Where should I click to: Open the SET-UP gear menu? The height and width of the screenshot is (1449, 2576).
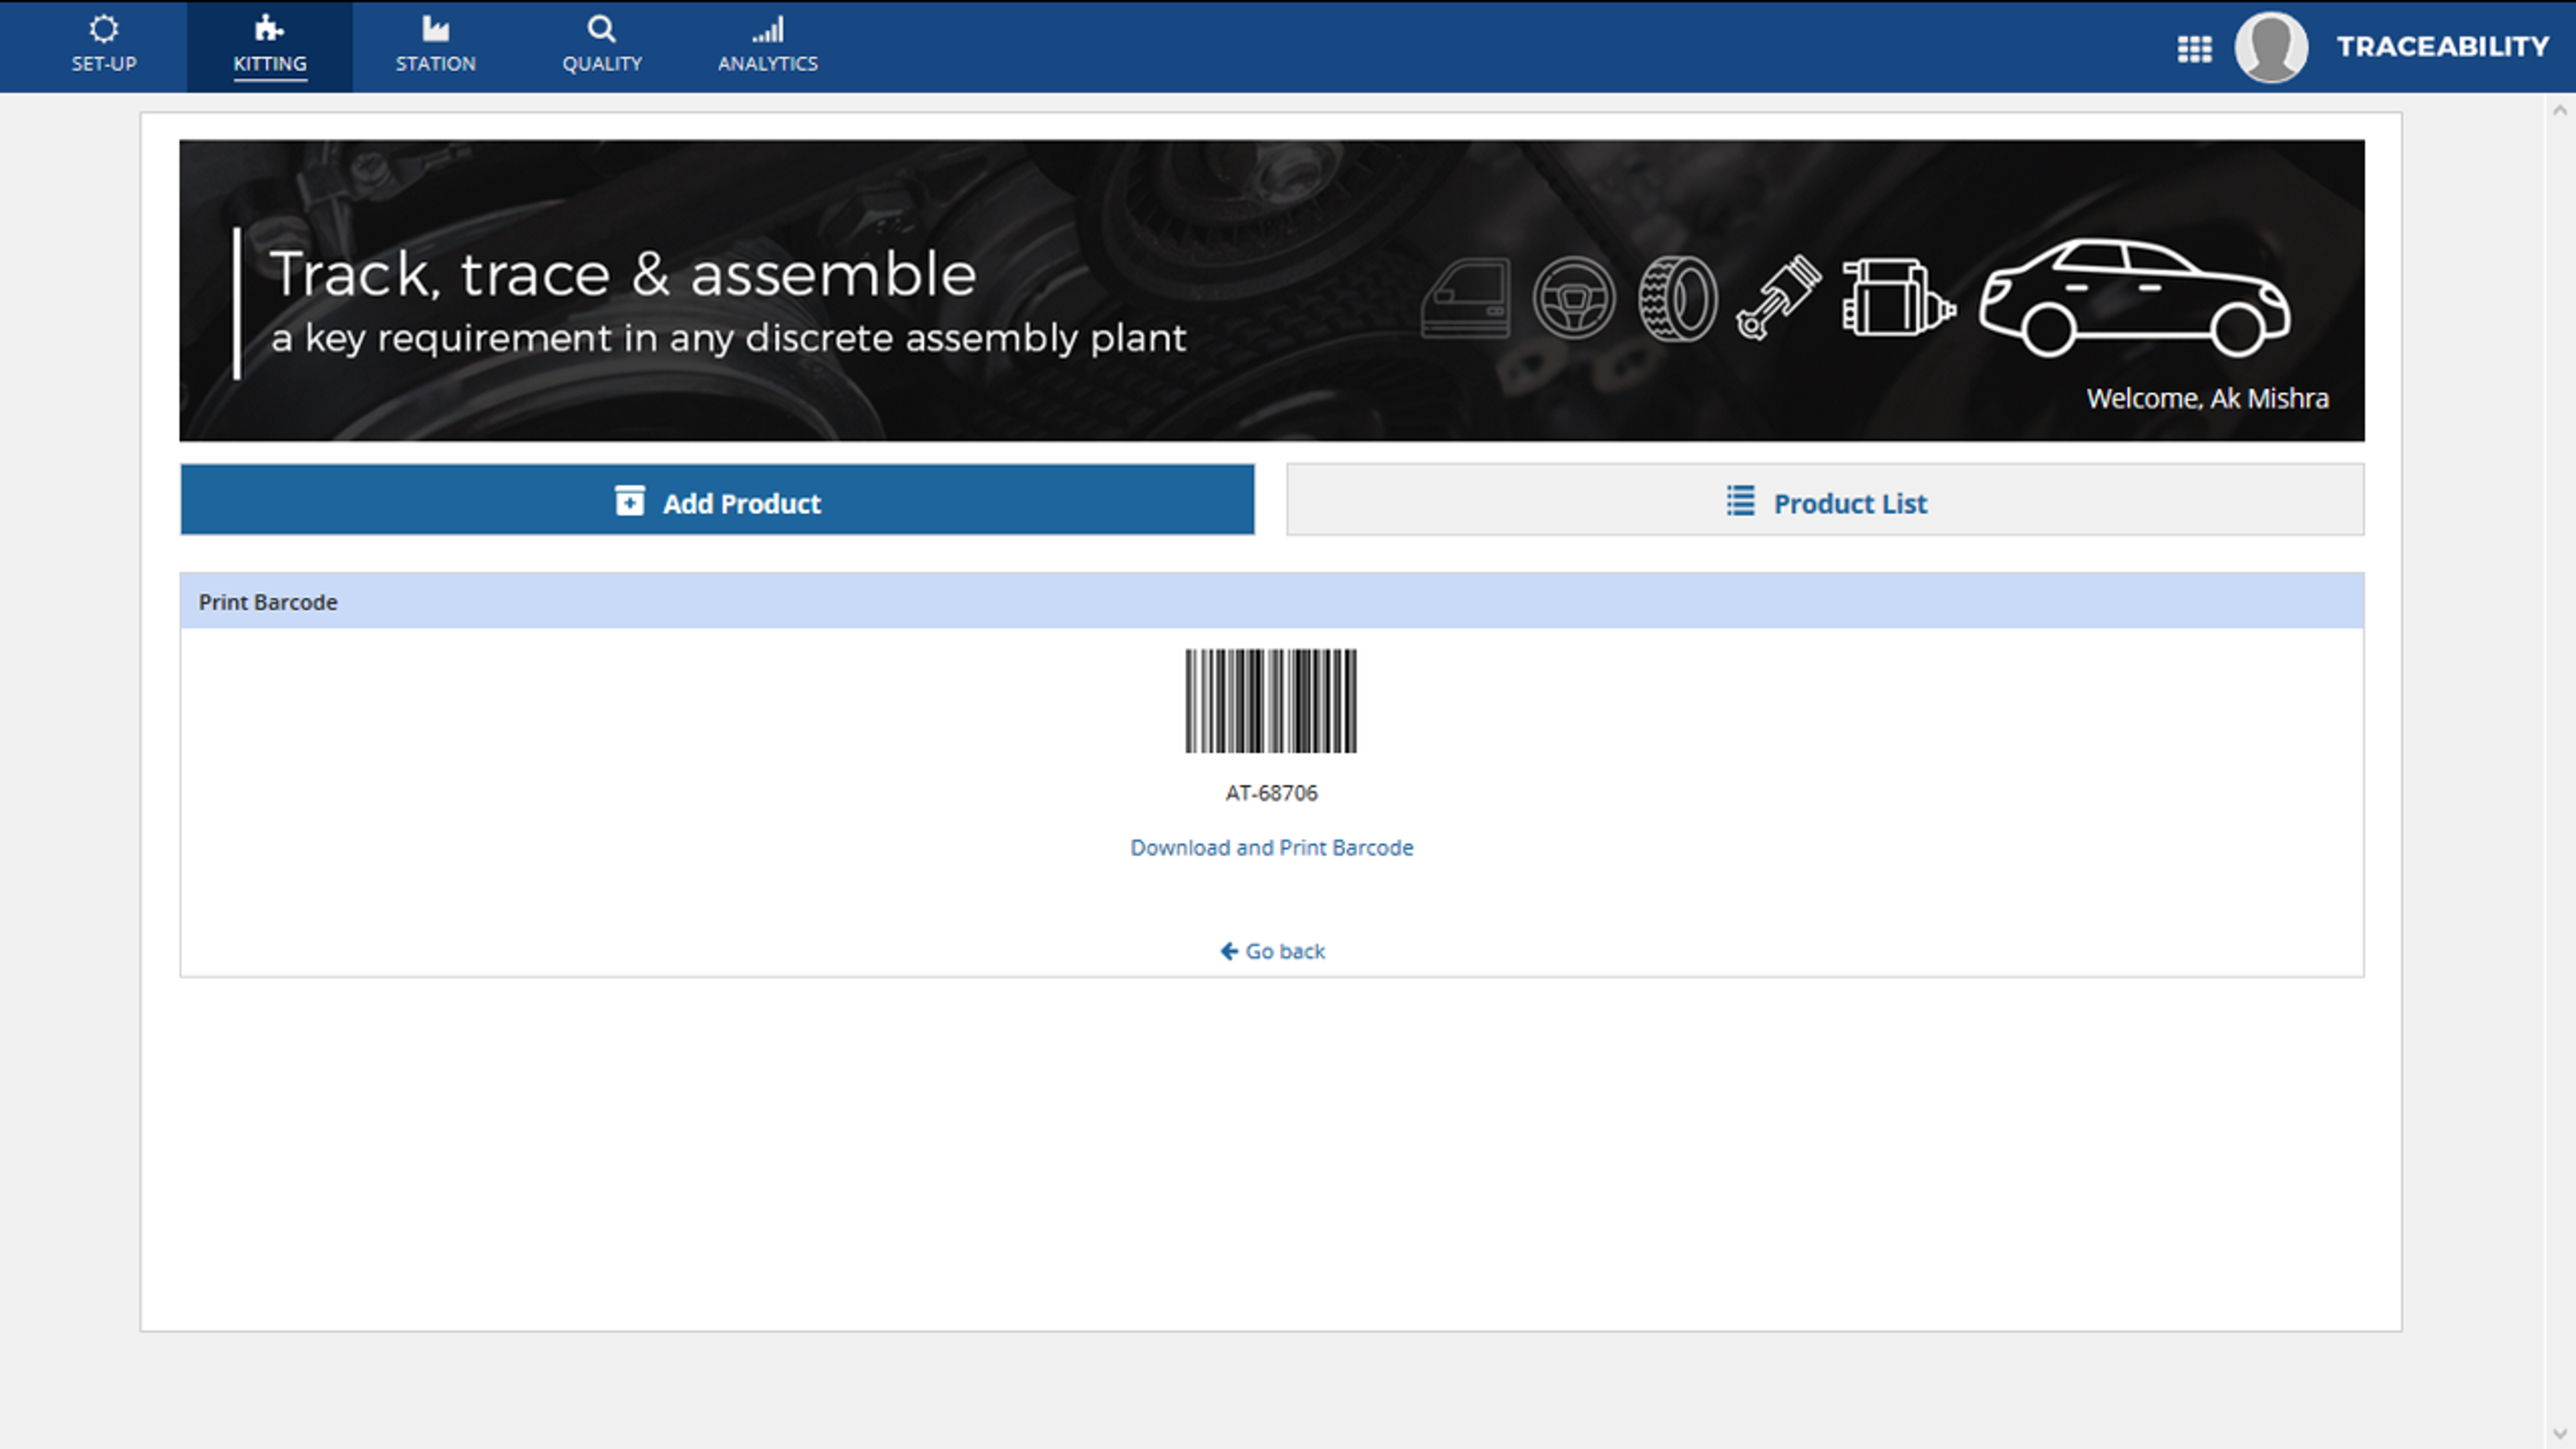103,46
